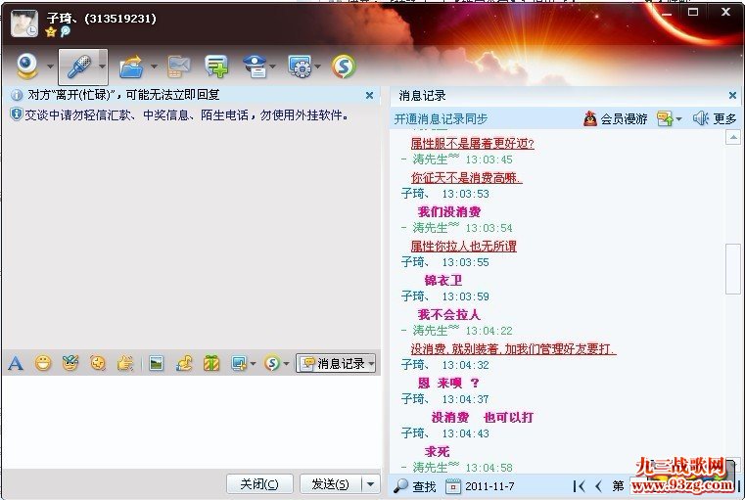Open the 更多 more menu
745x500 pixels.
pyautogui.click(x=724, y=118)
